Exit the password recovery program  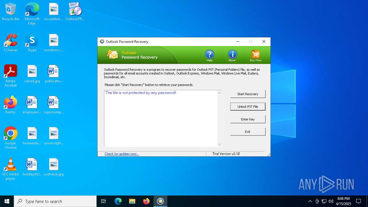[x=248, y=132]
